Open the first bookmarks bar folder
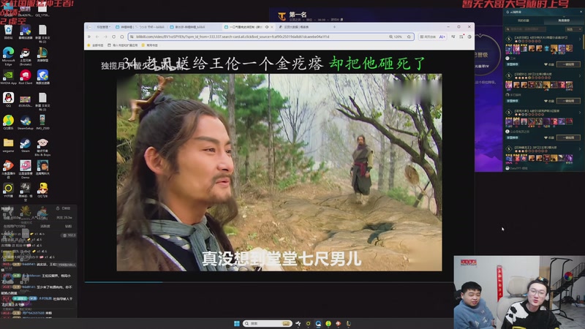 click(96, 45)
